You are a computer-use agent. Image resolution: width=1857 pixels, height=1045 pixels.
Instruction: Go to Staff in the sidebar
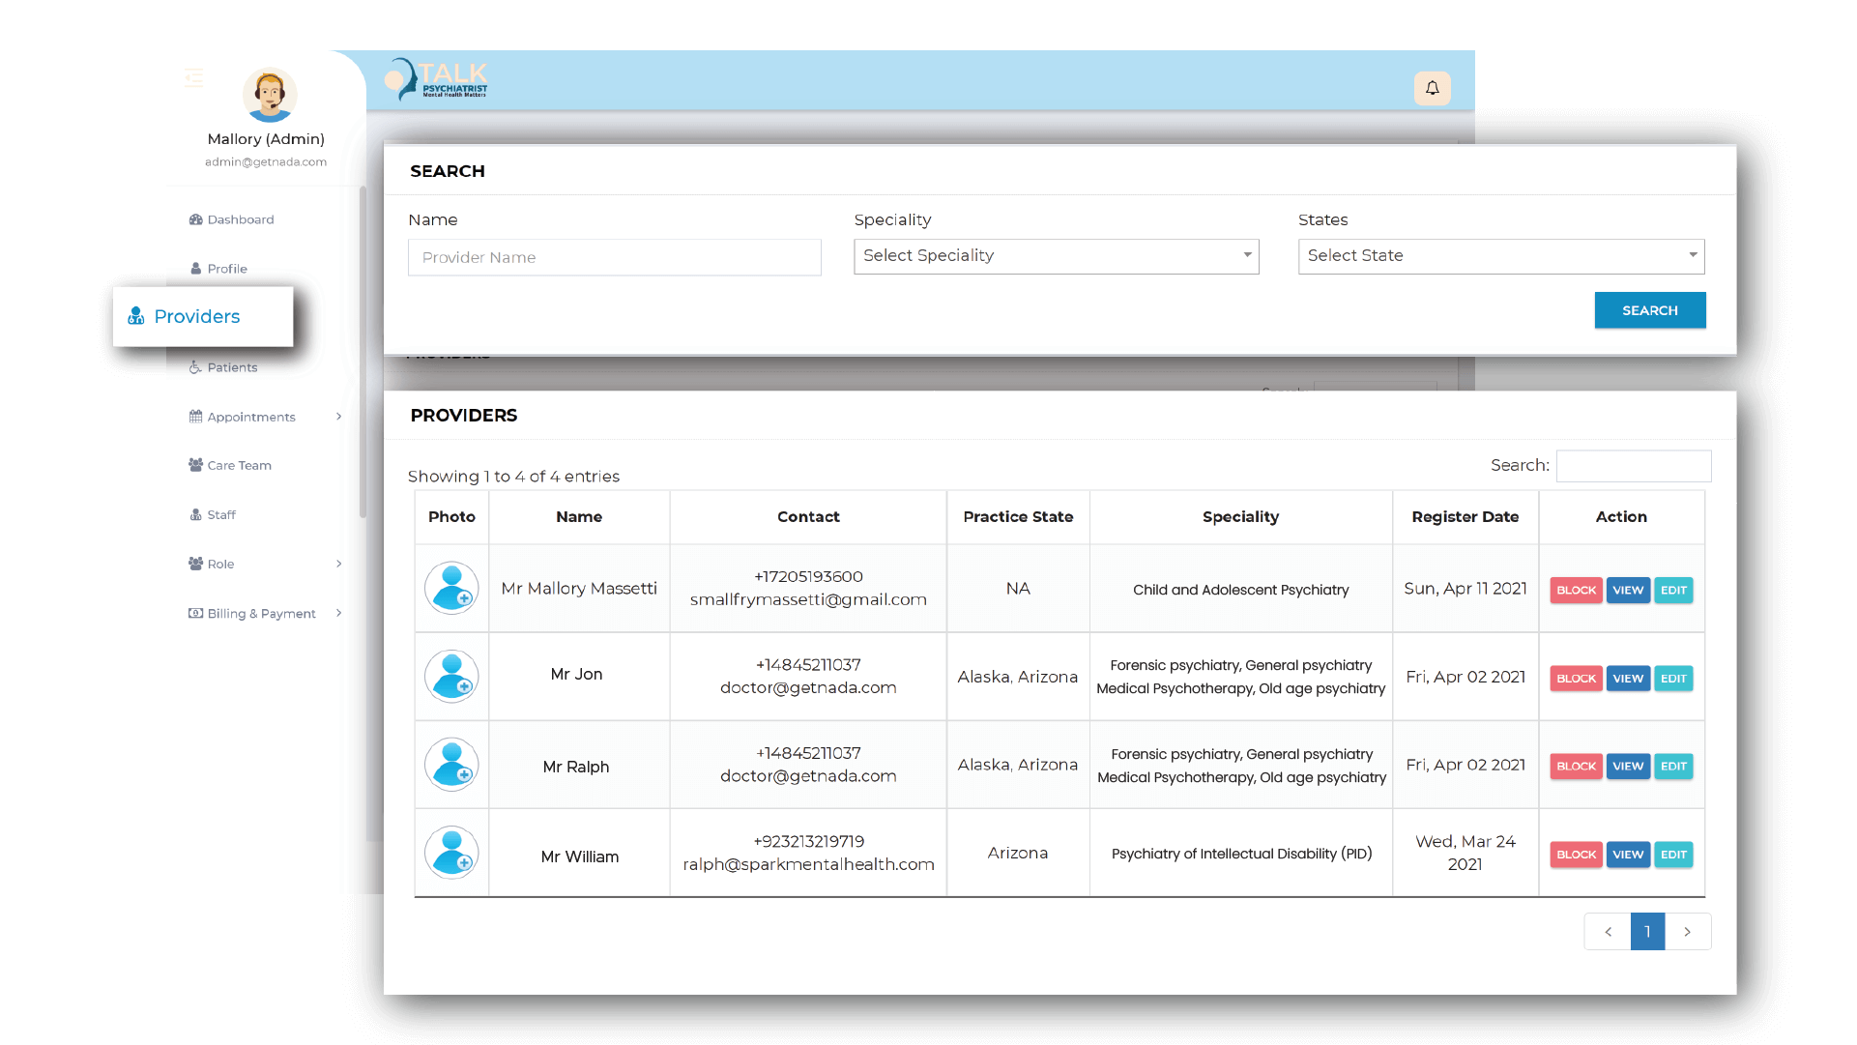pos(221,514)
